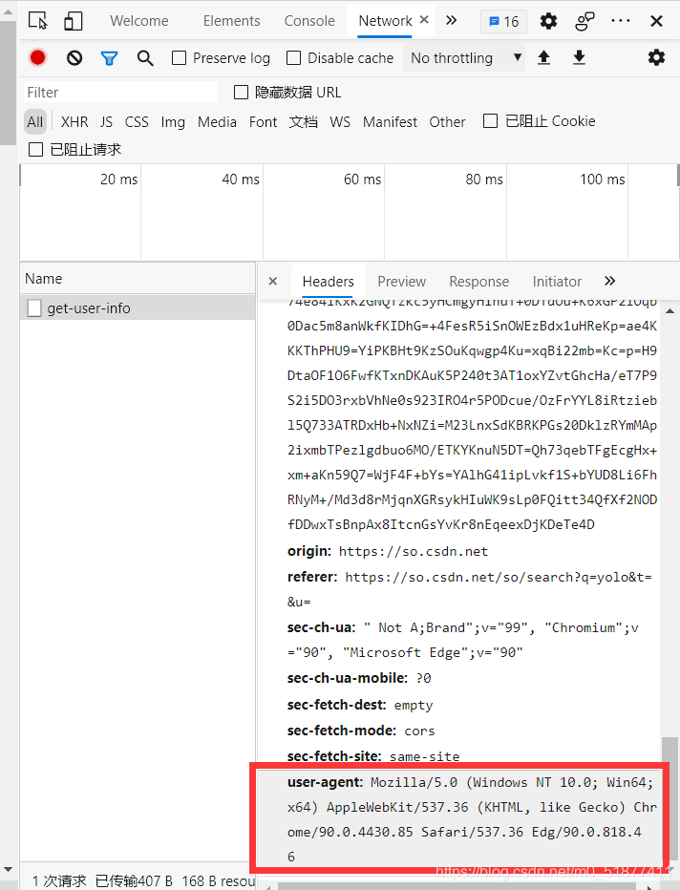The image size is (680, 890).
Task: Click the headers pane scrollbar thumb
Action: click(669, 800)
